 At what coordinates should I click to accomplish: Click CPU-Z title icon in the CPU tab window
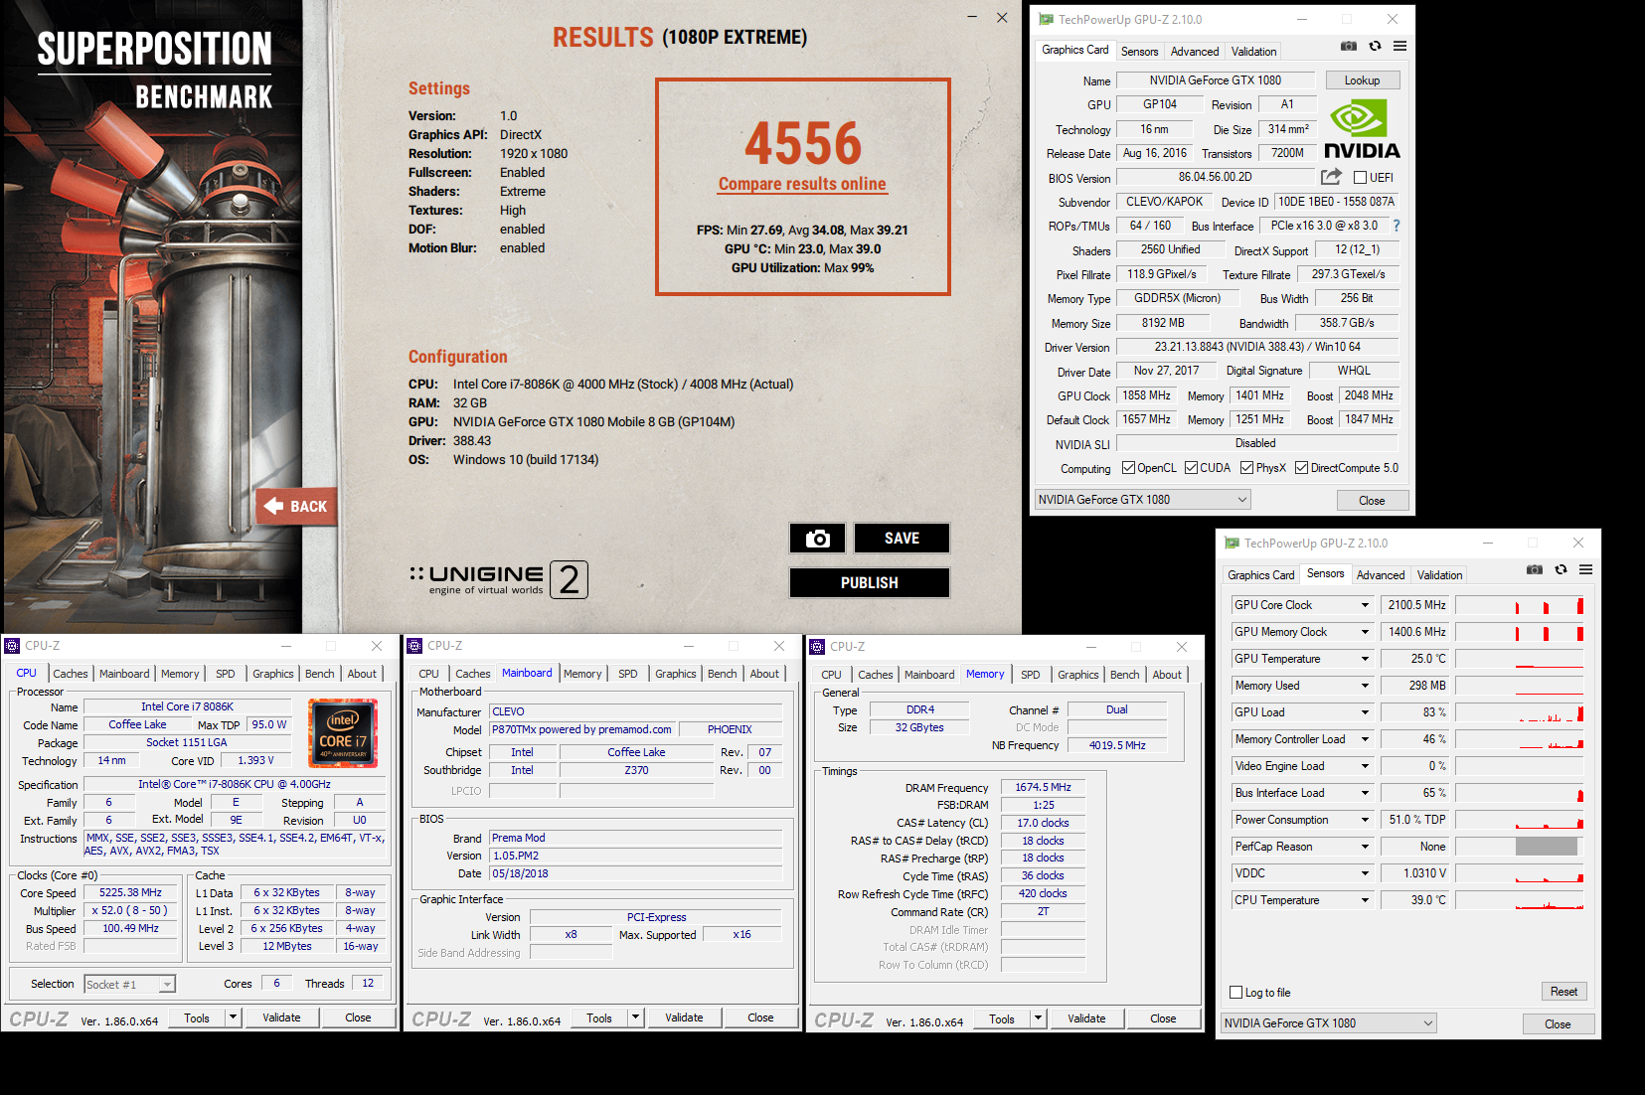coord(13,646)
